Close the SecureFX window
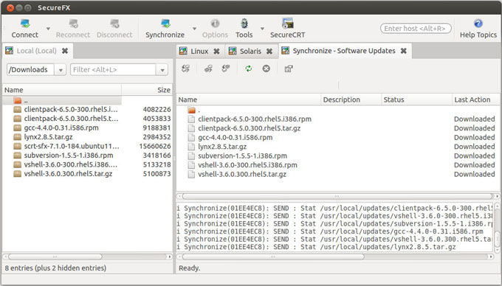This screenshot has height=286, width=502. click(x=10, y=7)
